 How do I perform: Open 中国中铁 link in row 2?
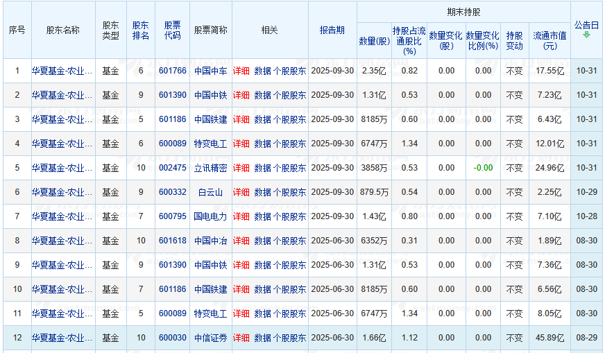[210, 95]
